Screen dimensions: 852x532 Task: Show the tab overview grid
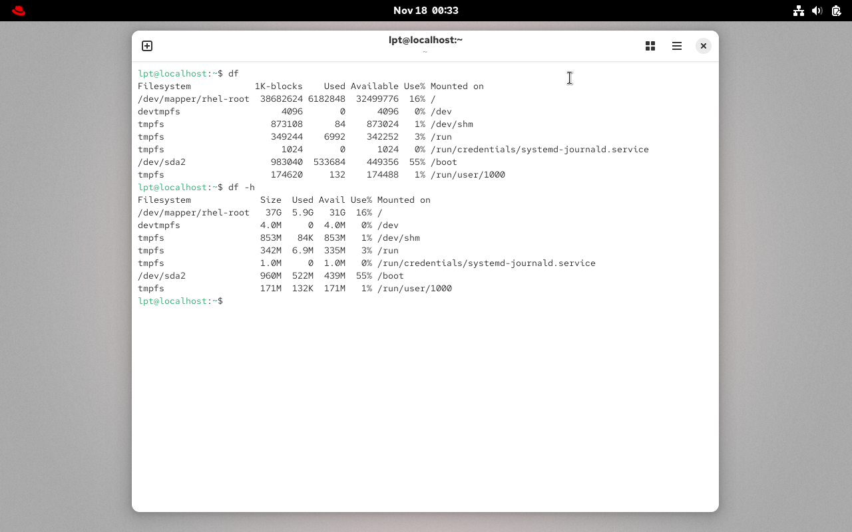650,46
